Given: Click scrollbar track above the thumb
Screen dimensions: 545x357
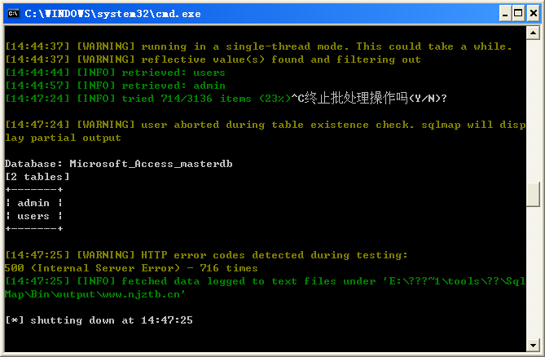Looking at the screenshot, I should pos(533,111).
